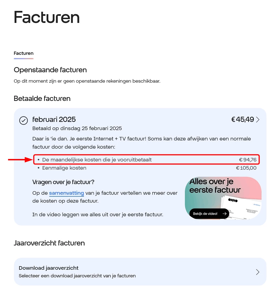Switch to the Facturen tab
Screen dimensions: 279x300
(x=24, y=53)
